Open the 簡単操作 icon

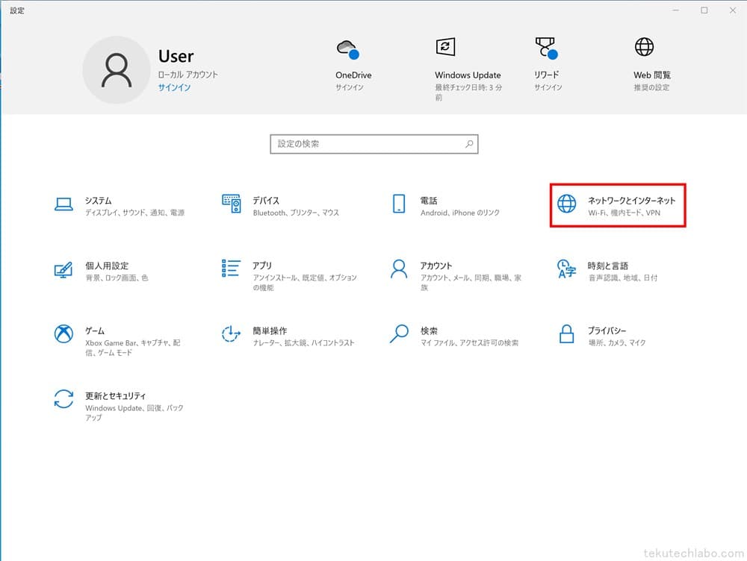231,334
